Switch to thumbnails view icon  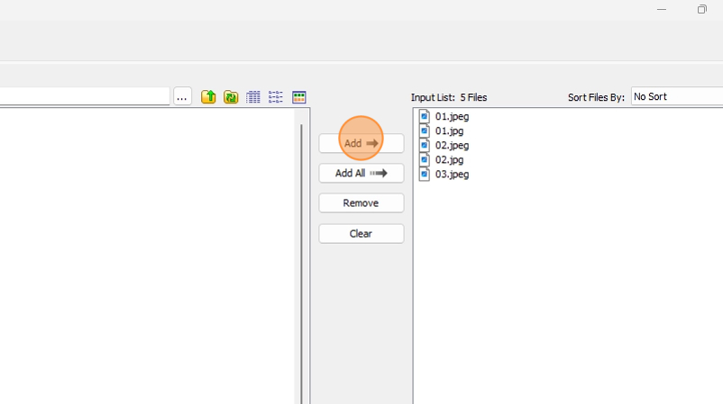pyautogui.click(x=299, y=97)
